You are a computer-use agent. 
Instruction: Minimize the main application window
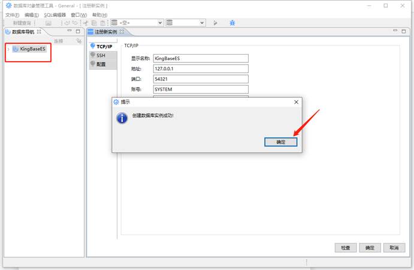pyautogui.click(x=369, y=5)
